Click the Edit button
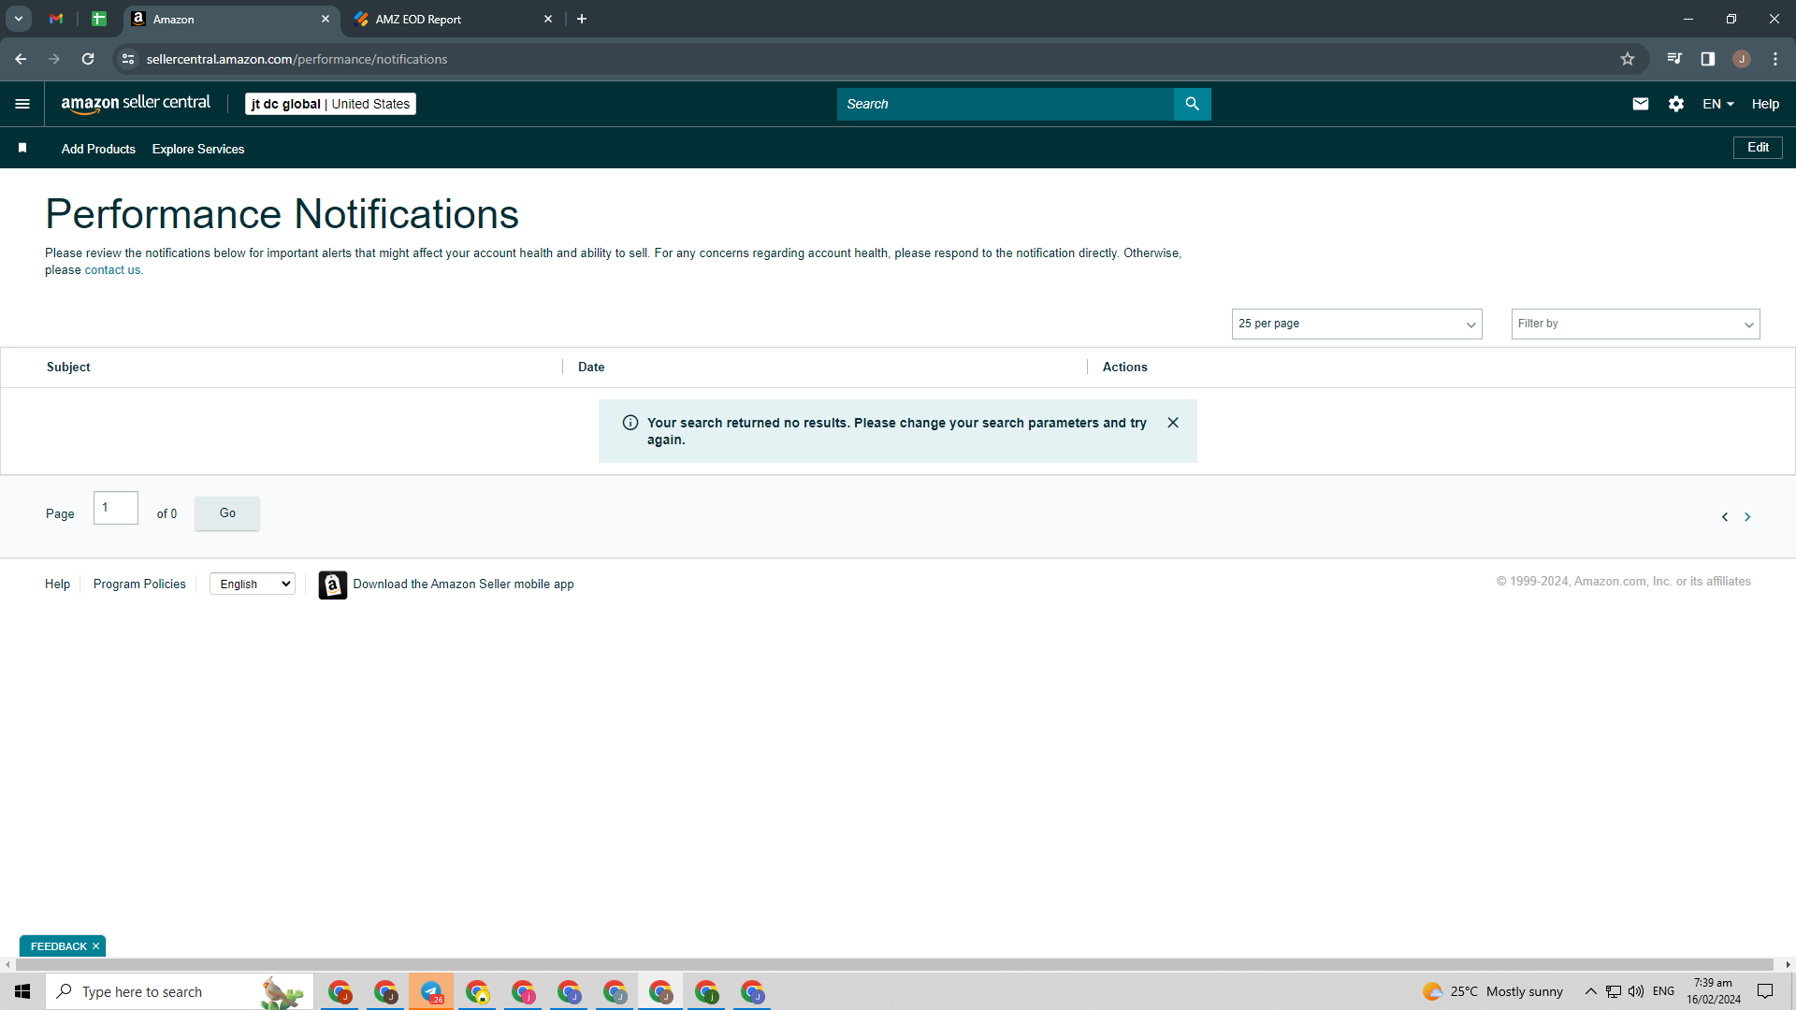Image resolution: width=1796 pixels, height=1010 pixels. point(1758,148)
